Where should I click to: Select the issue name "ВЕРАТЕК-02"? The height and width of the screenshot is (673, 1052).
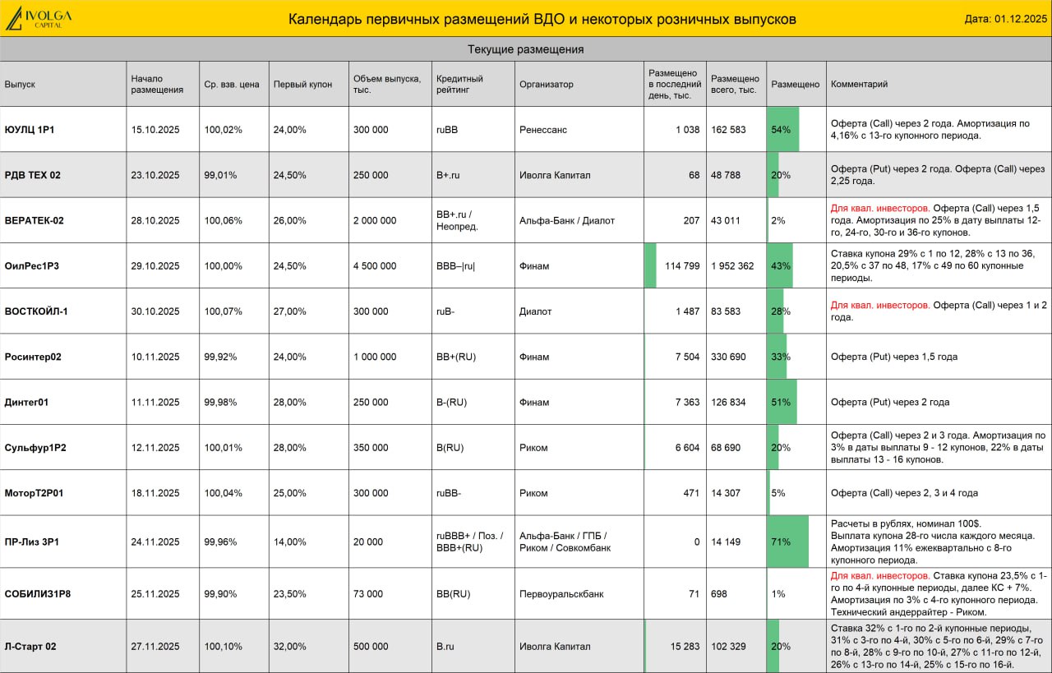[34, 220]
